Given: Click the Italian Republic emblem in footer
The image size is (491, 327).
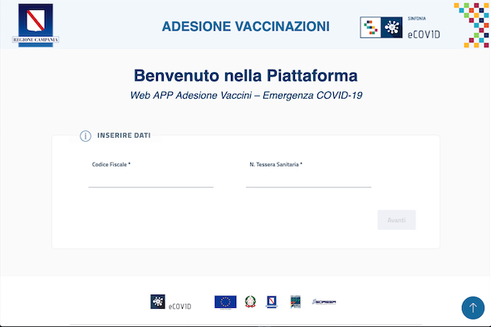Looking at the screenshot, I should coord(250,302).
